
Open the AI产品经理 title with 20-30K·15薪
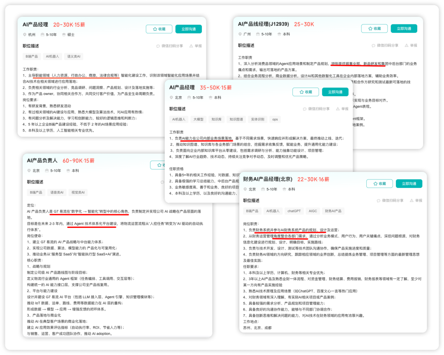(x=35, y=25)
